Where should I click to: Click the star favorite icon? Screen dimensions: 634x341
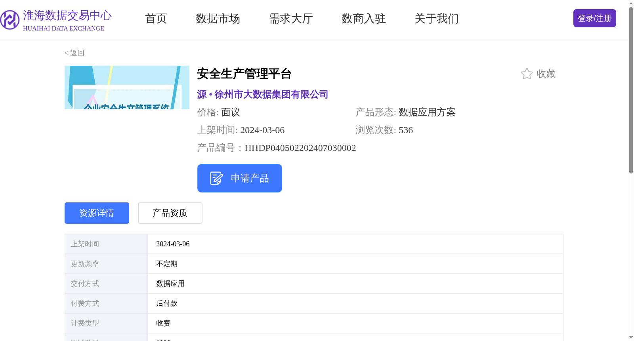tap(527, 74)
